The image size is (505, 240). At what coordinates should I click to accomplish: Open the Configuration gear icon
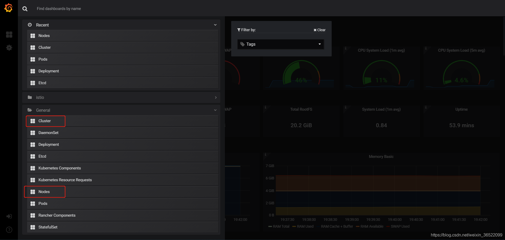click(x=9, y=47)
